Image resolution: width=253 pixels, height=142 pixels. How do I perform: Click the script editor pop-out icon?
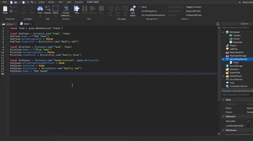218,24
